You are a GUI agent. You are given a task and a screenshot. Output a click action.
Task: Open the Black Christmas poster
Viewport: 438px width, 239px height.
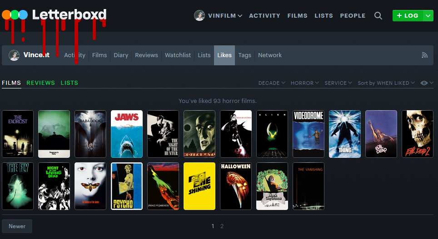click(x=272, y=186)
